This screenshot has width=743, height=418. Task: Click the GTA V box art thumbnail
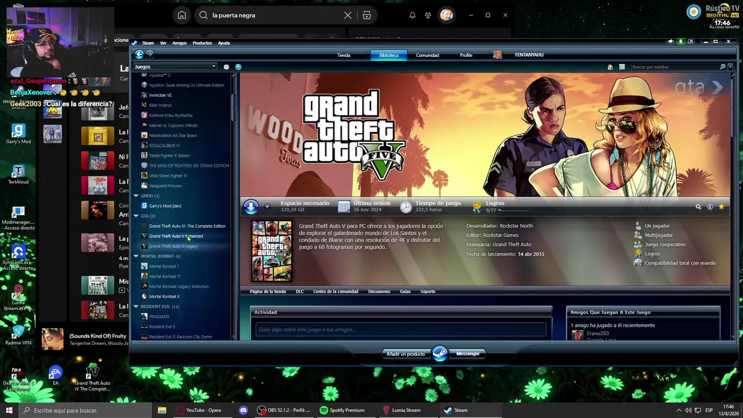(x=272, y=251)
